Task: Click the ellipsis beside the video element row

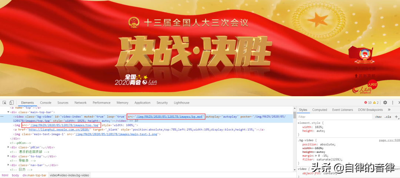Action: [2, 116]
